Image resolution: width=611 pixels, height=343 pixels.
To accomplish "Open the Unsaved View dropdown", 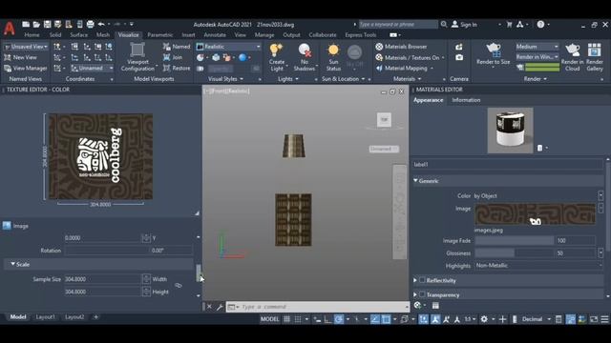I will tap(26, 47).
